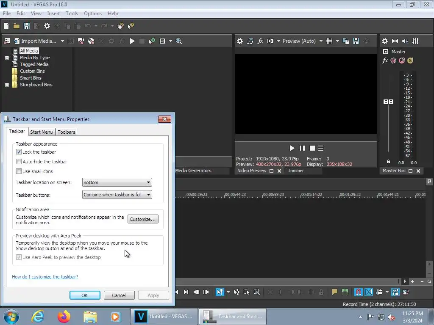The width and height of the screenshot is (434, 325).
Task: Click the Master FX icon
Action: 385,61
